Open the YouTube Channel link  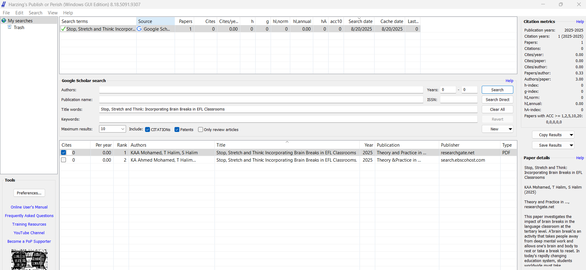coord(29,233)
